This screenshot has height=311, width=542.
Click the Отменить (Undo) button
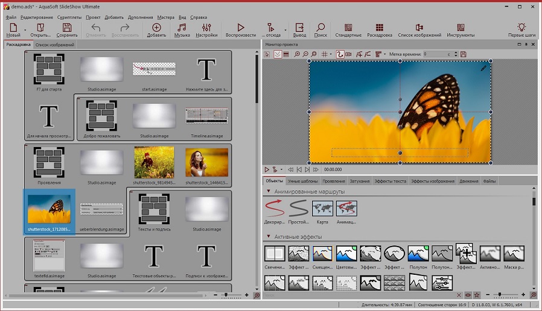[x=96, y=30]
